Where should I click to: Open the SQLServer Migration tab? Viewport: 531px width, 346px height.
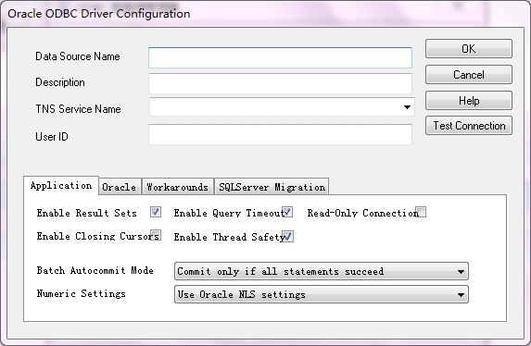pyautogui.click(x=272, y=187)
